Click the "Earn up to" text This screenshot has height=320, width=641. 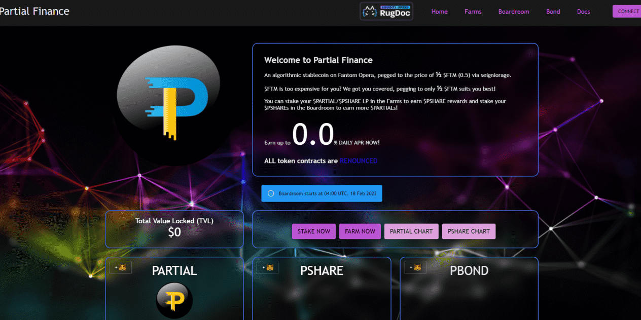(277, 143)
